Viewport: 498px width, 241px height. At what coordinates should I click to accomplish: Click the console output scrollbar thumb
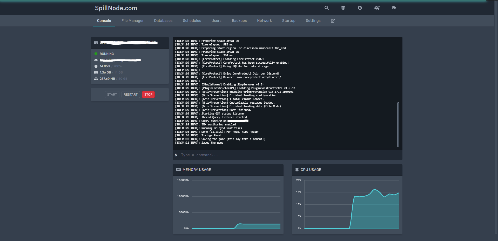(x=398, y=125)
